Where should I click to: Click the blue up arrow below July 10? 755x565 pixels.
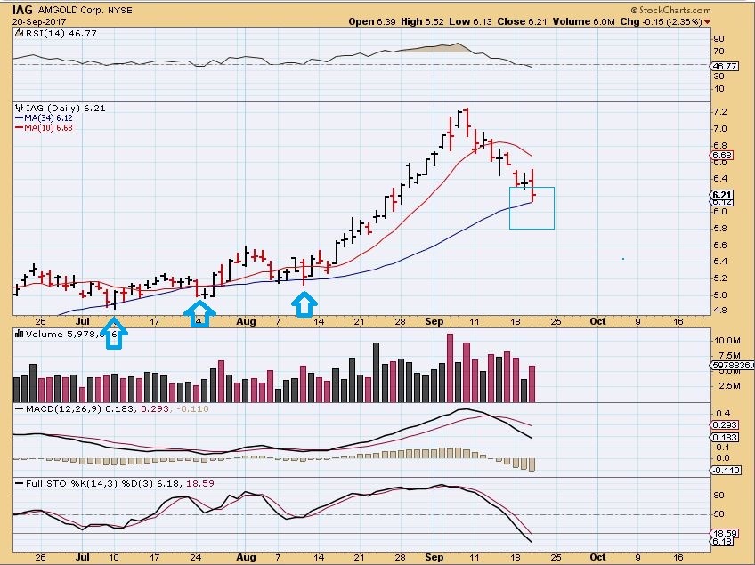pyautogui.click(x=114, y=335)
